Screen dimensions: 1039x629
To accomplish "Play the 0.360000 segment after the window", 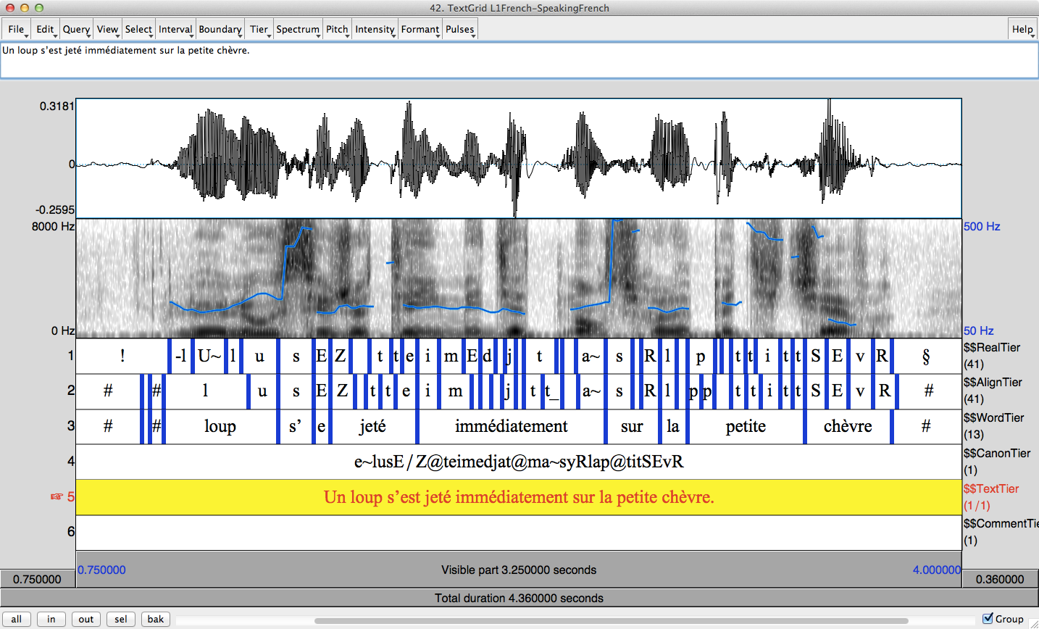I will (1000, 579).
